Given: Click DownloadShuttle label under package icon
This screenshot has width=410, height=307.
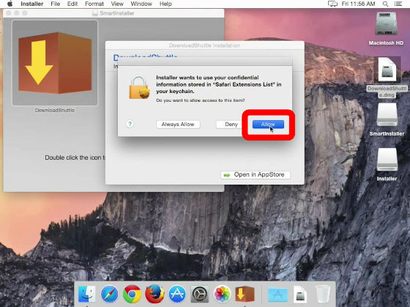Looking at the screenshot, I should (x=55, y=110).
